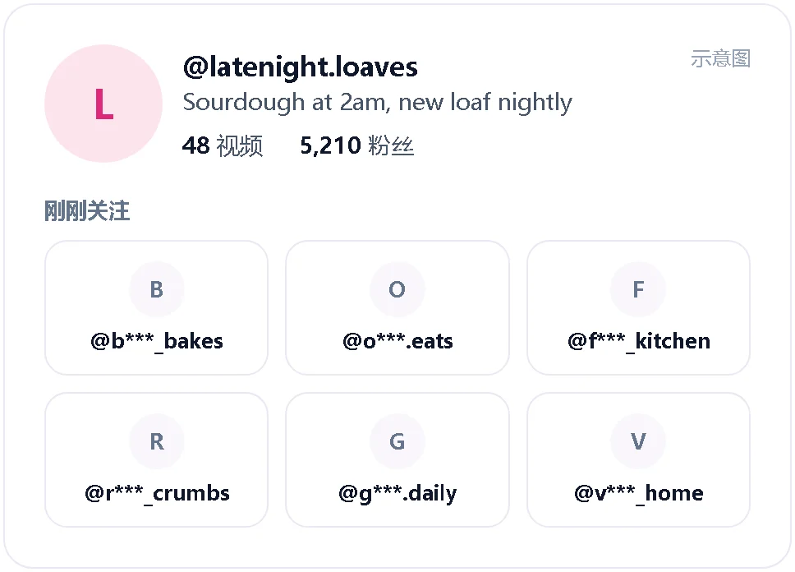Image resolution: width=795 pixels, height=572 pixels.
Task: Open the 5,210 粉丝 followers list
Action: pos(357,145)
